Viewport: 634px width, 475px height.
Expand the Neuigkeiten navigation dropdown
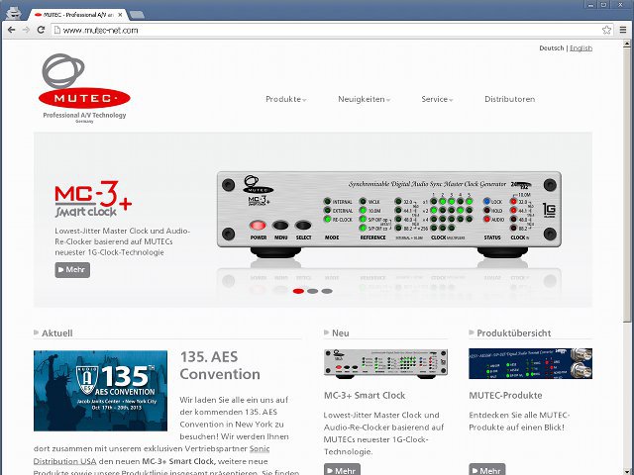pyautogui.click(x=364, y=99)
